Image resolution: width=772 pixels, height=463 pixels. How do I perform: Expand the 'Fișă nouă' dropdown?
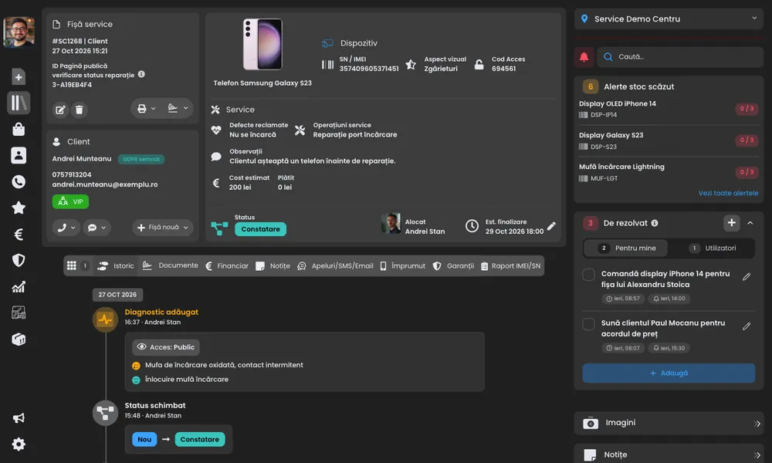162,228
